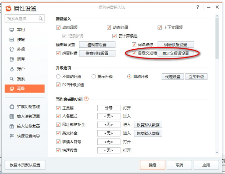Toggle 英文补全 checkbox
The width and height of the screenshot is (225, 174).
58,133
